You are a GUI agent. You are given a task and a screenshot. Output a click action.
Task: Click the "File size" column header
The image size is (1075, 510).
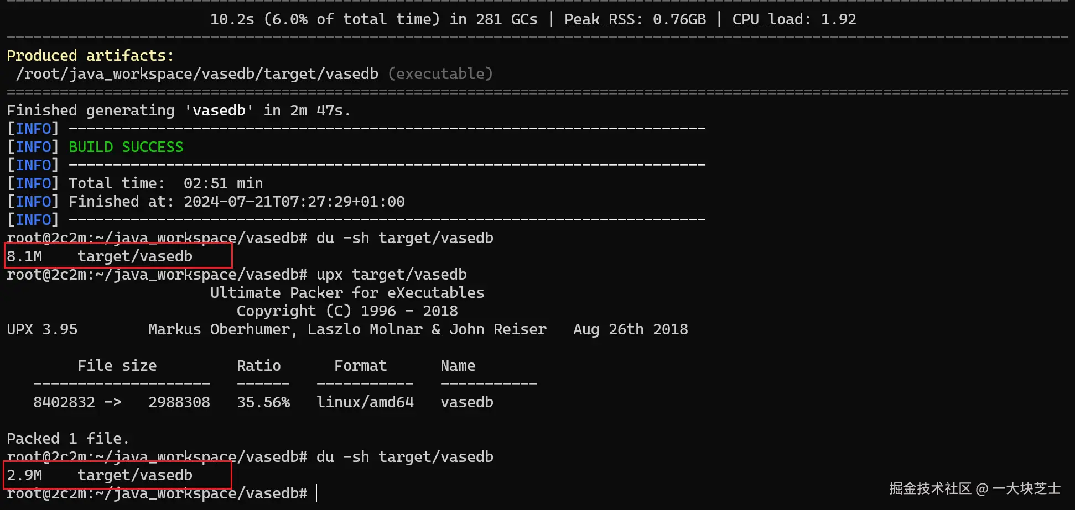[117, 366]
